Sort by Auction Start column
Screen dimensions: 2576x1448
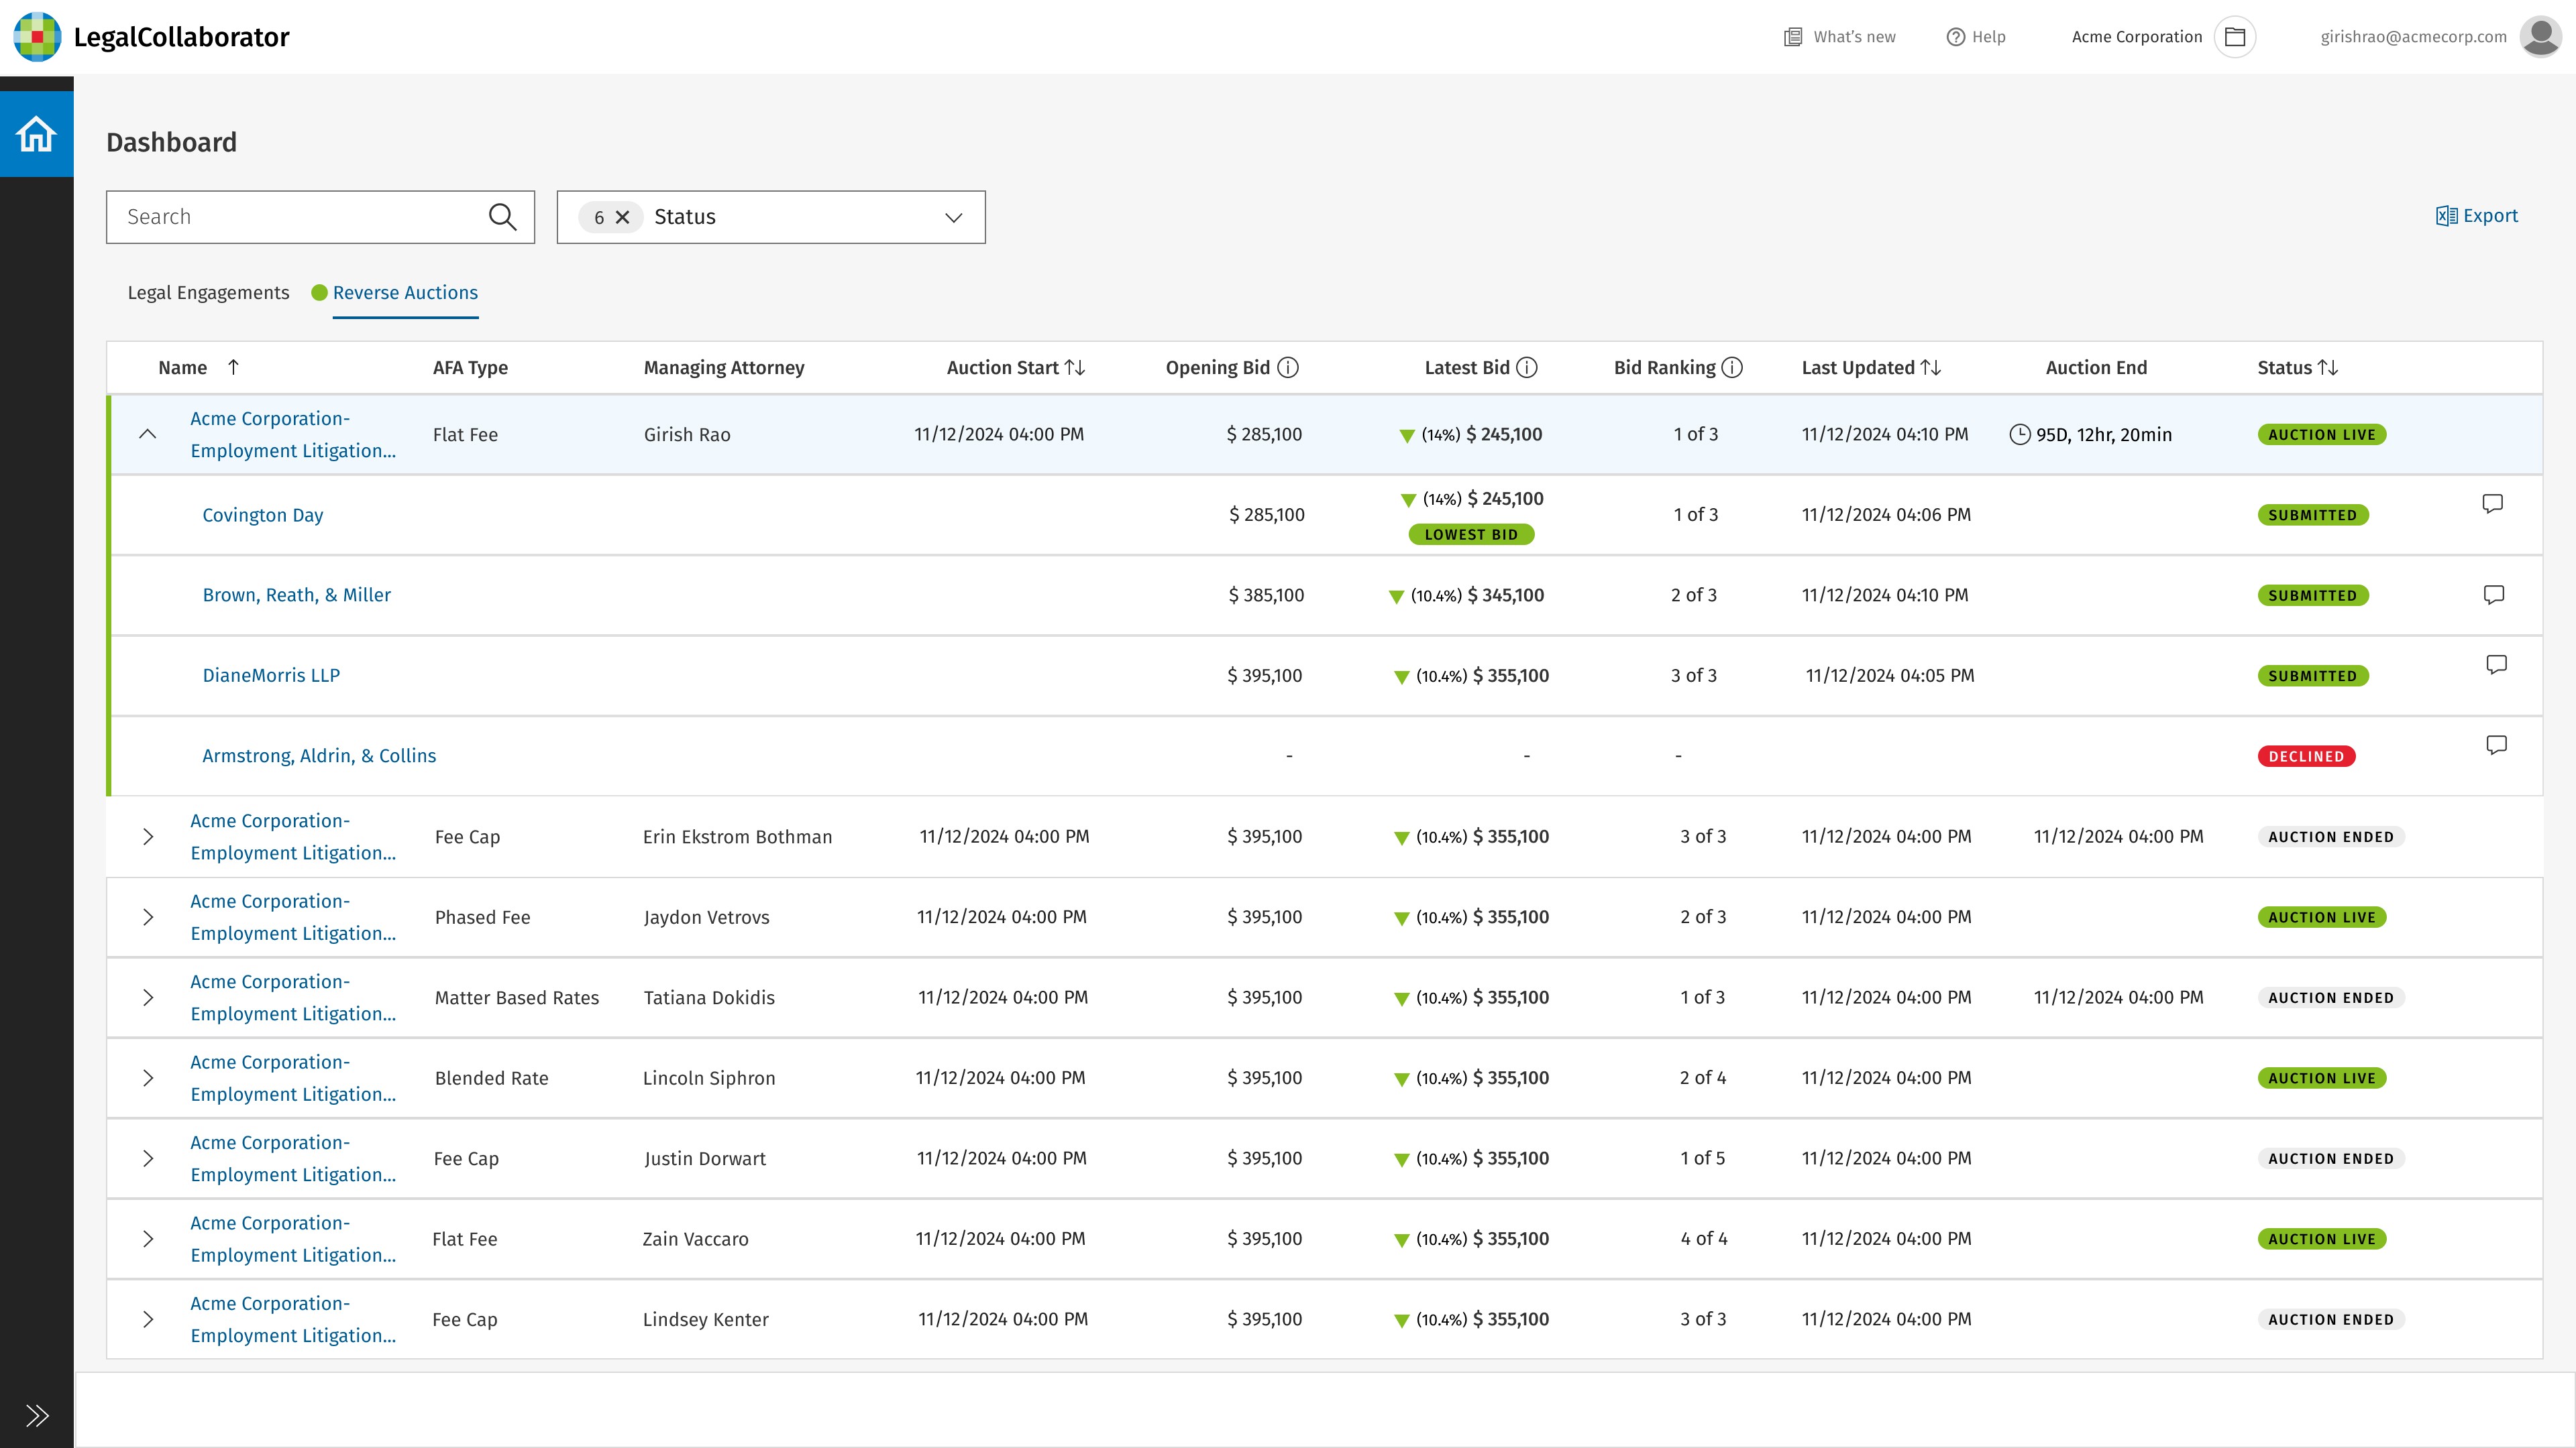(x=1075, y=368)
